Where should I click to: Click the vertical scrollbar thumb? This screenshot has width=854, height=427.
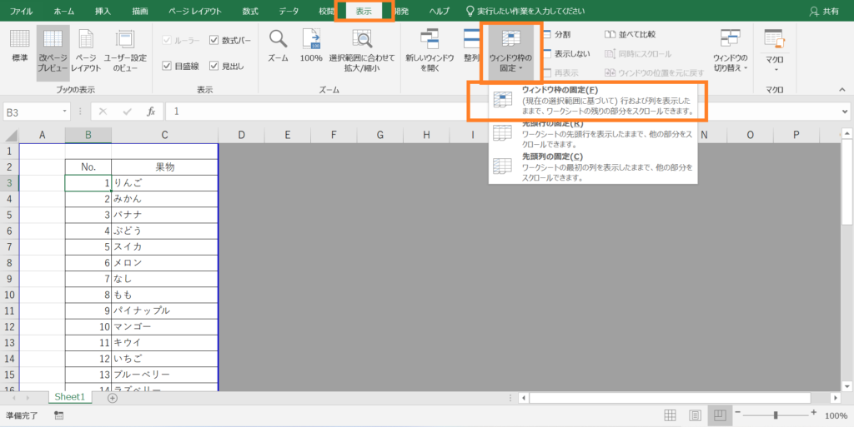coord(847,182)
